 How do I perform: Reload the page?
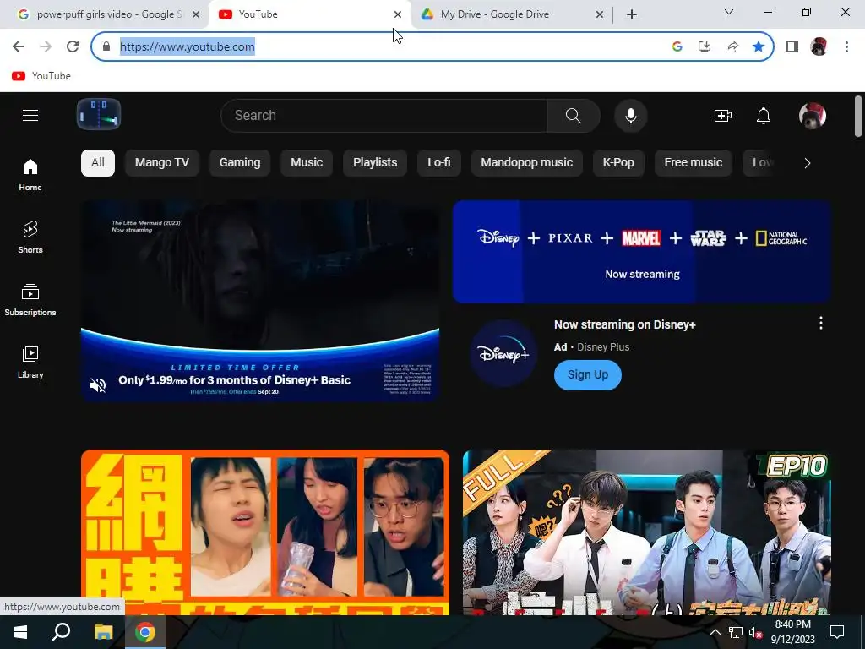tap(73, 46)
